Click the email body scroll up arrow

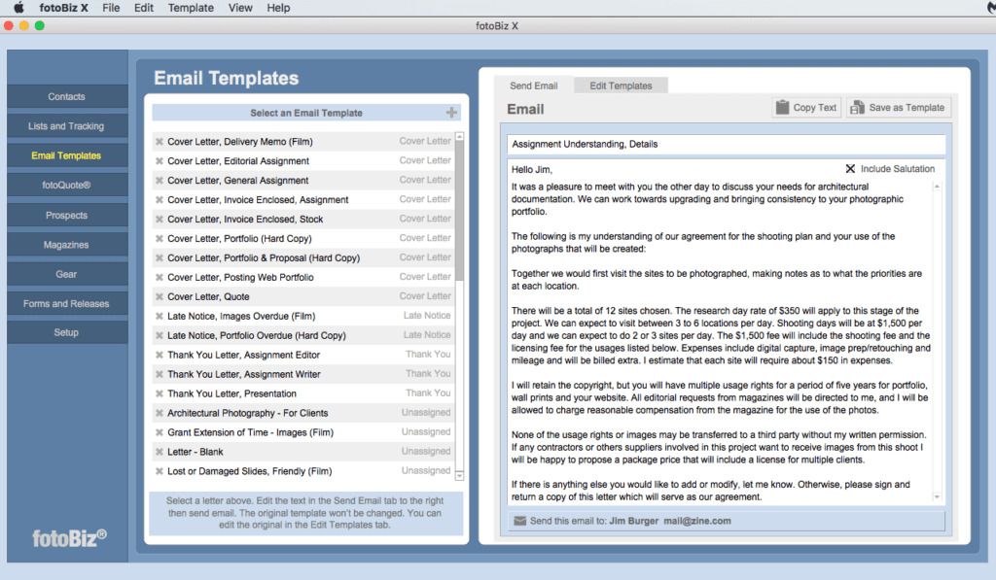937,187
